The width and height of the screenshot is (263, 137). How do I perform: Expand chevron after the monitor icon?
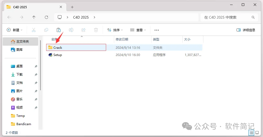click(67, 17)
